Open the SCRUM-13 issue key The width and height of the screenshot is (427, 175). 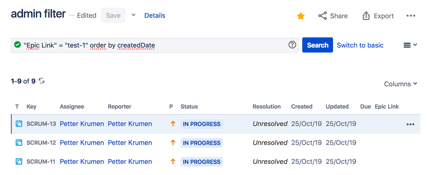[x=41, y=124]
